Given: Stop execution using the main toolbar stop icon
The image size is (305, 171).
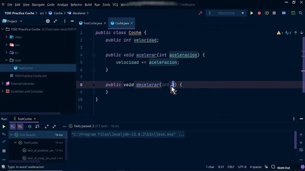Looking at the screenshot, I should [x=274, y=13].
